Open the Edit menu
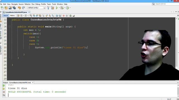 point(4,4)
